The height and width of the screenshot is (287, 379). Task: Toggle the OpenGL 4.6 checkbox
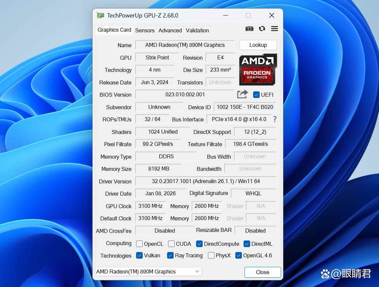point(238,255)
